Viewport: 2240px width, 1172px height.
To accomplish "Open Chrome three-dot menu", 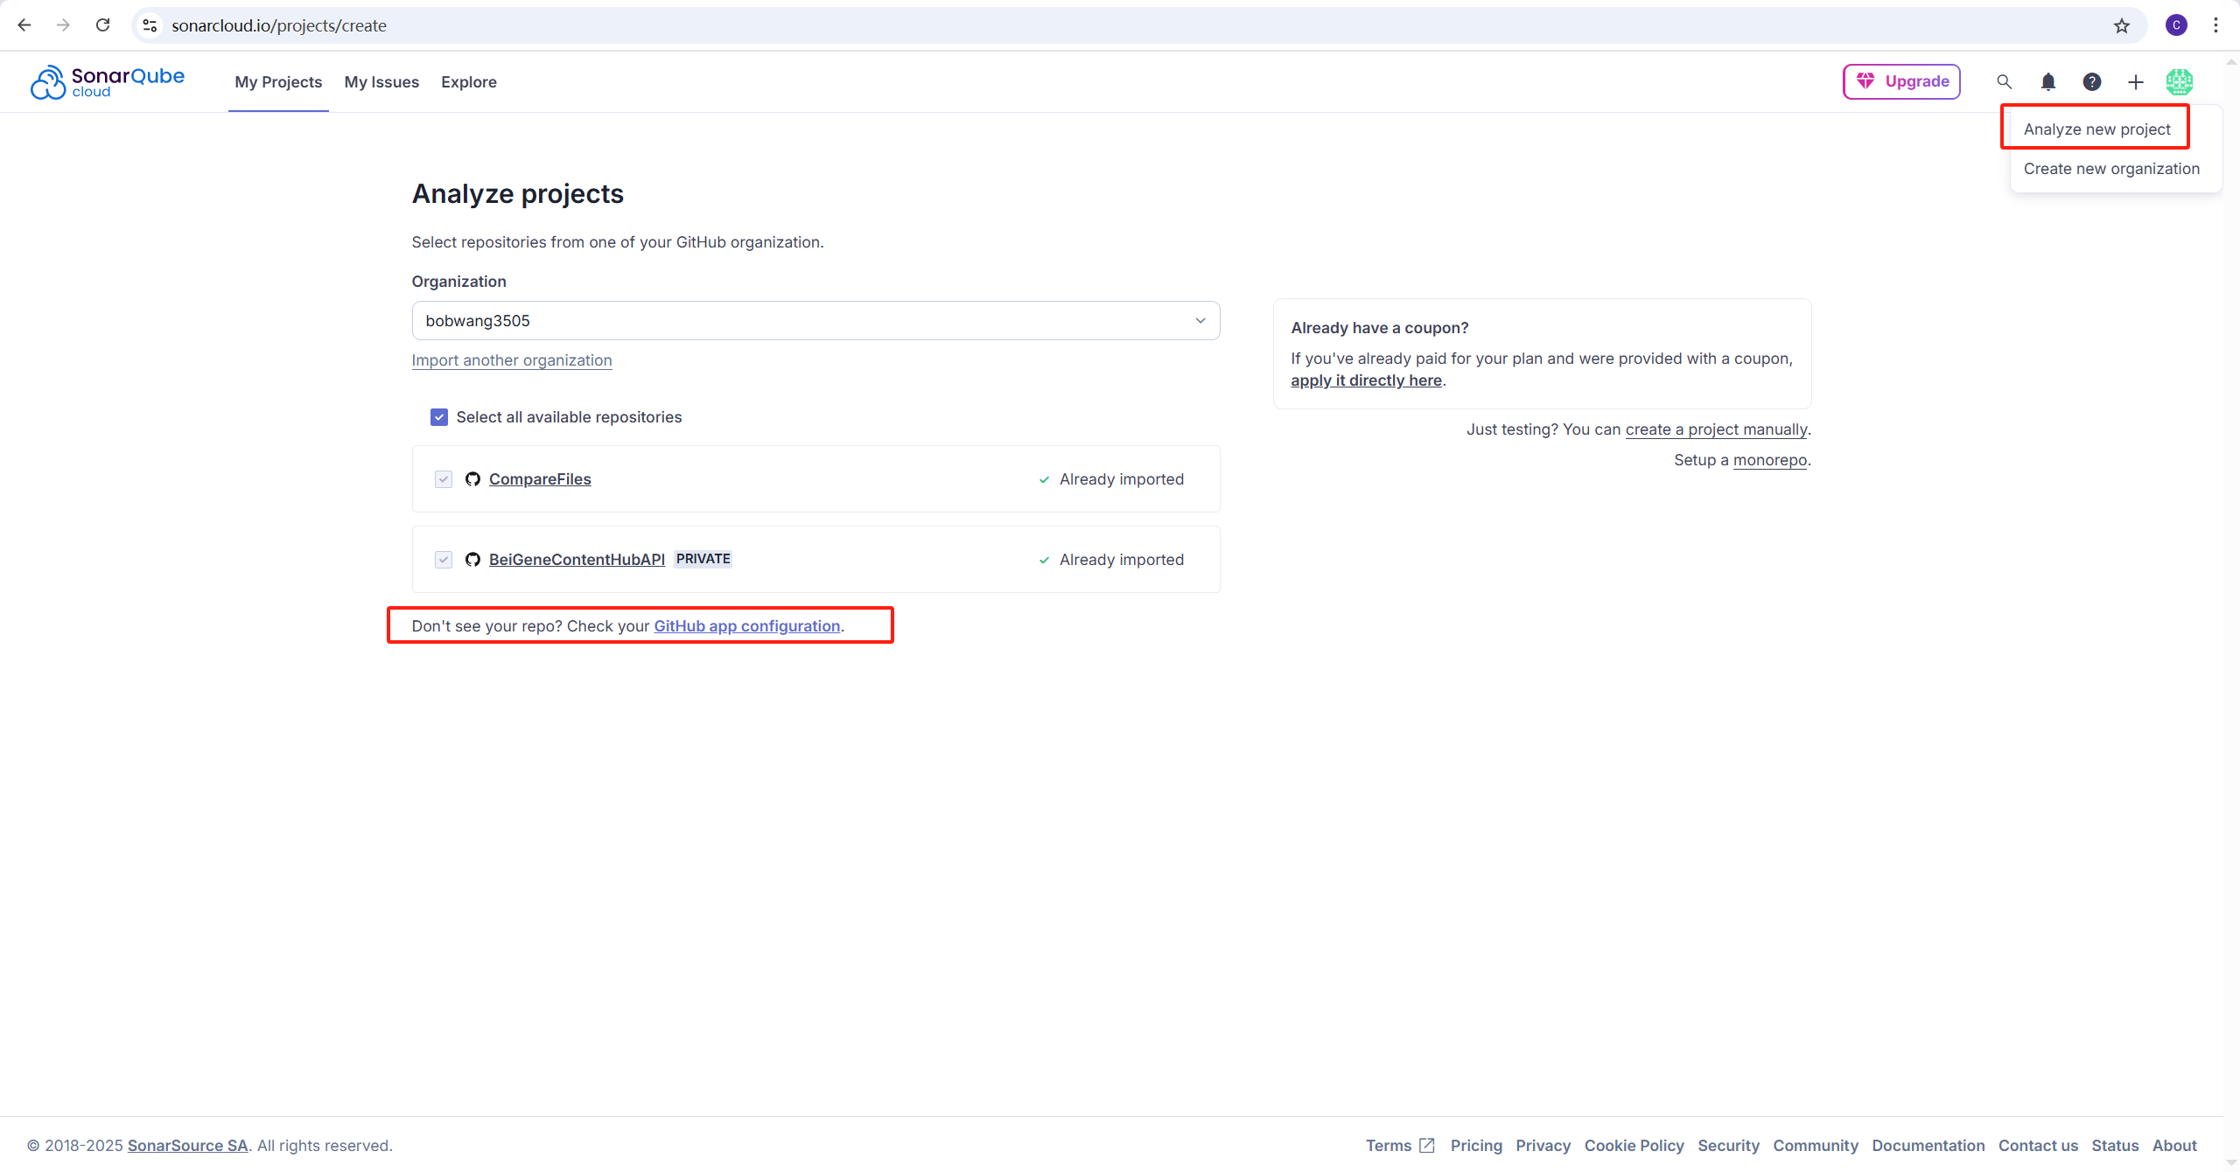I will click(x=2215, y=25).
